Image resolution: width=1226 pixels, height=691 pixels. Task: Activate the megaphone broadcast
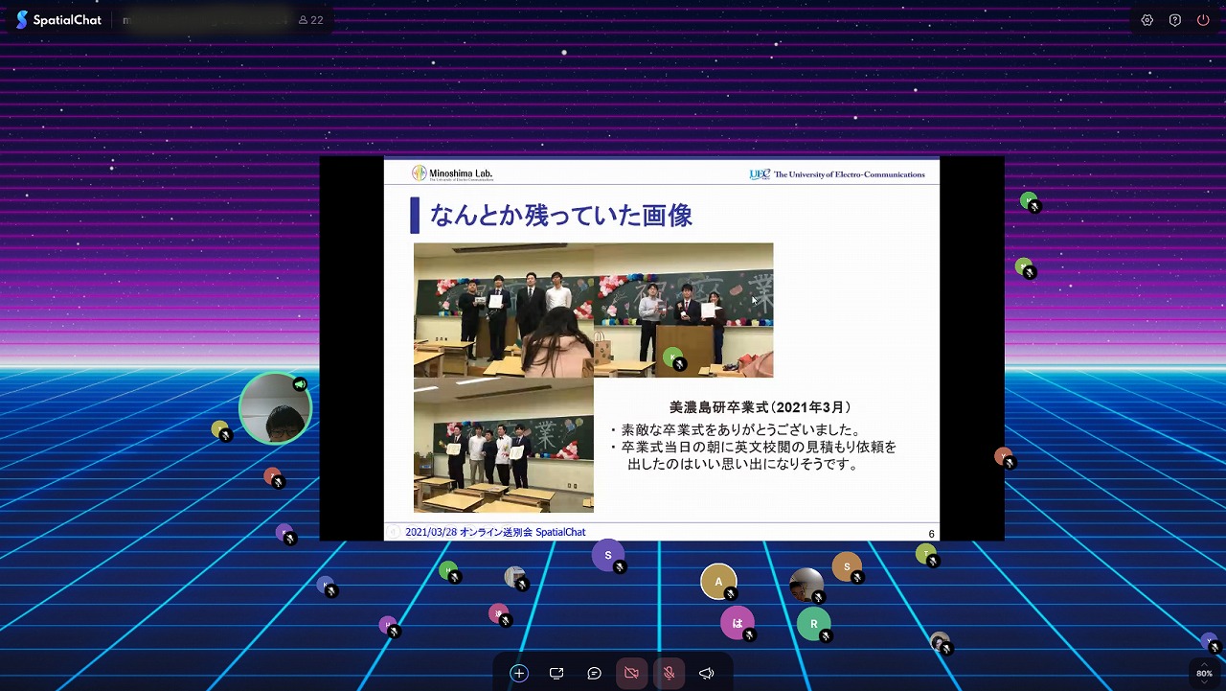click(x=706, y=673)
